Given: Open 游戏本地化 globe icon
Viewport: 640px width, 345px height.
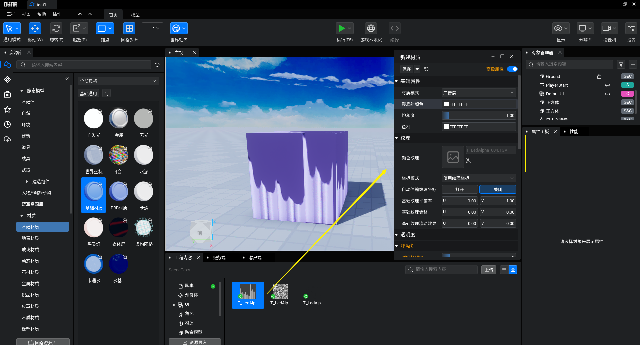Looking at the screenshot, I should 371,28.
